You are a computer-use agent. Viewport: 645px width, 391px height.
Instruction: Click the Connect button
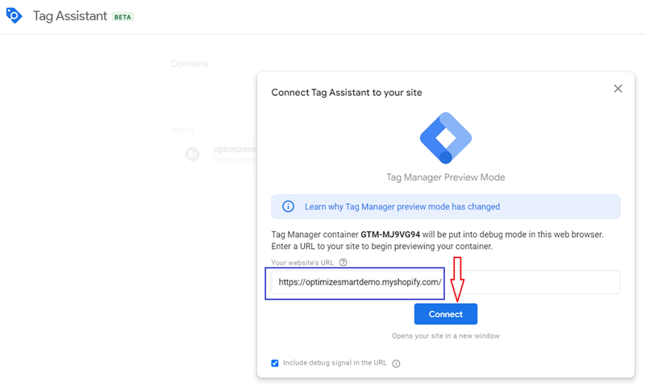446,314
